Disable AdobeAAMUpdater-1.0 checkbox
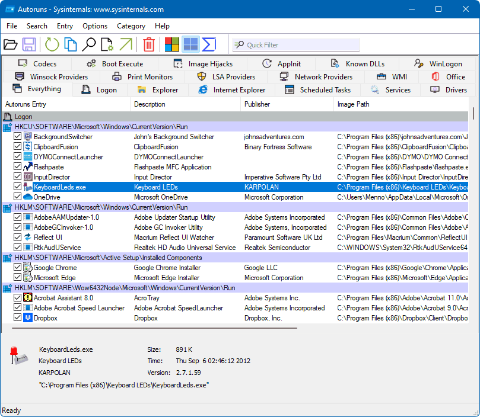480x417 pixels. coord(17,217)
